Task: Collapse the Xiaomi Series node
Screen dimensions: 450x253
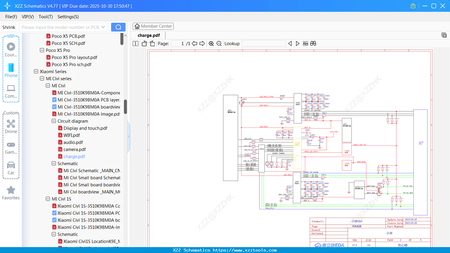Action: [36, 72]
